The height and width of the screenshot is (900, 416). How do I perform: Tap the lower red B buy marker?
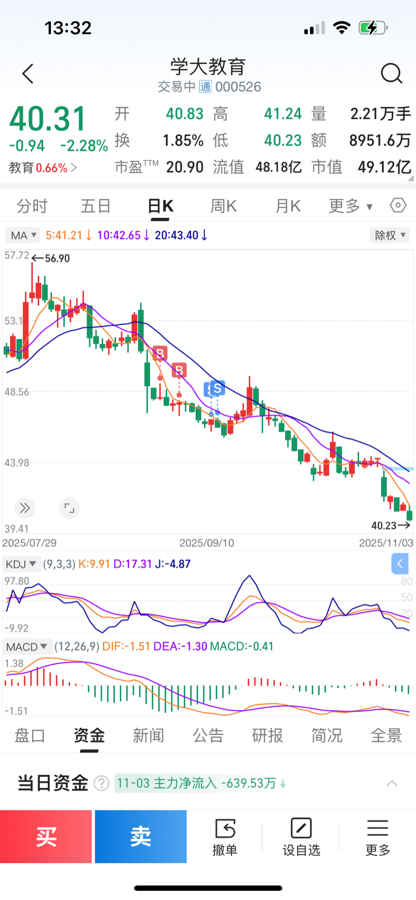[179, 370]
